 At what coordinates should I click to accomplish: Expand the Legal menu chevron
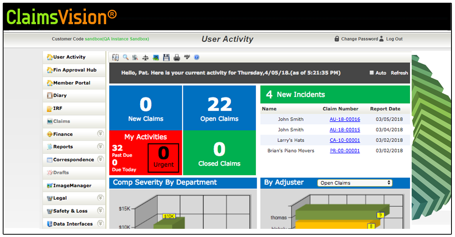click(100, 198)
